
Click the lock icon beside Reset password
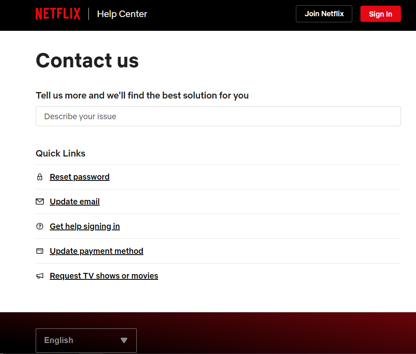[40, 176]
